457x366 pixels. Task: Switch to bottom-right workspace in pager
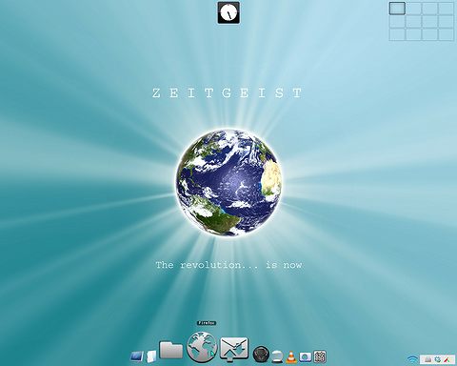[447, 34]
